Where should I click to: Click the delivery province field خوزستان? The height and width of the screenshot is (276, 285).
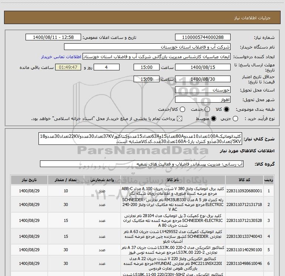click(x=203, y=90)
